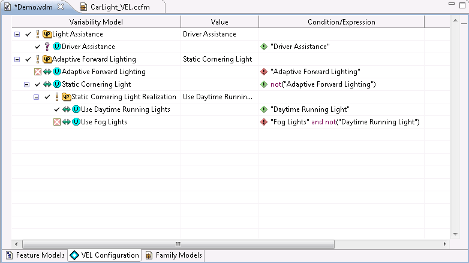Click the exclamation icon on Adaptive Forward Lighting parent
The width and height of the screenshot is (469, 263).
(38, 59)
